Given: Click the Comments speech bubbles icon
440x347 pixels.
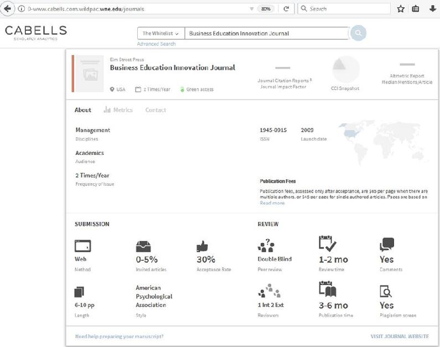Looking at the screenshot, I should (x=387, y=244).
